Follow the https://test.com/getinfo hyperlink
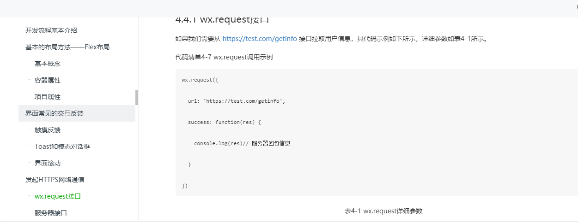 (x=260, y=39)
